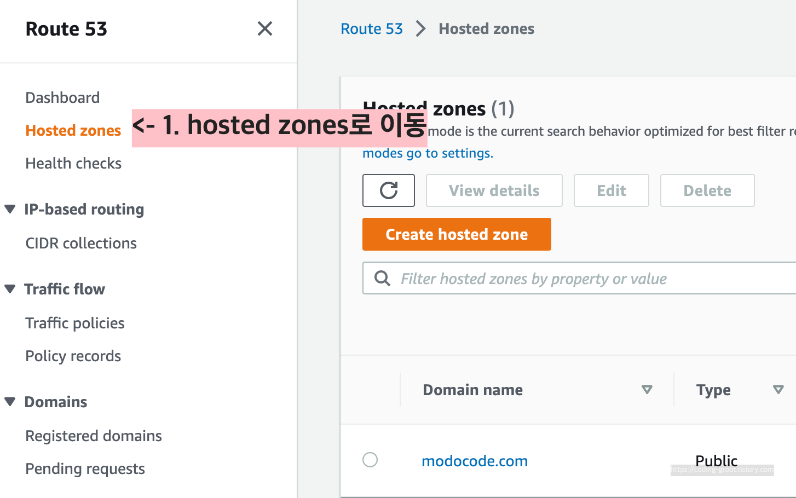
Task: Open CIDR collections
Action: 81,243
